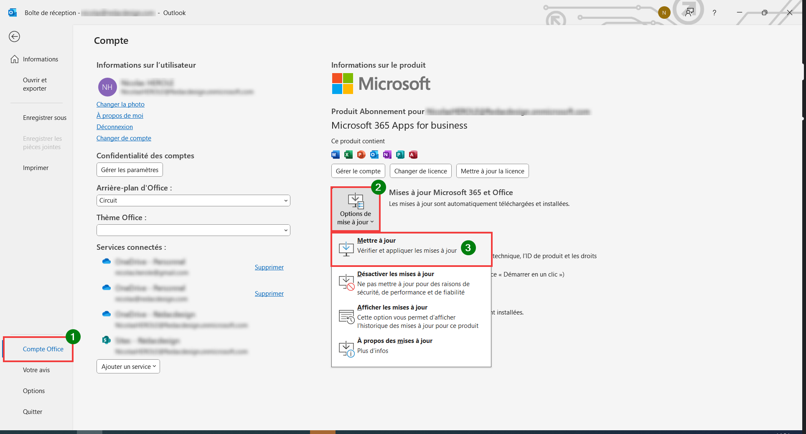806x434 pixels.
Task: Click Gérer le compte button
Action: pyautogui.click(x=358, y=171)
